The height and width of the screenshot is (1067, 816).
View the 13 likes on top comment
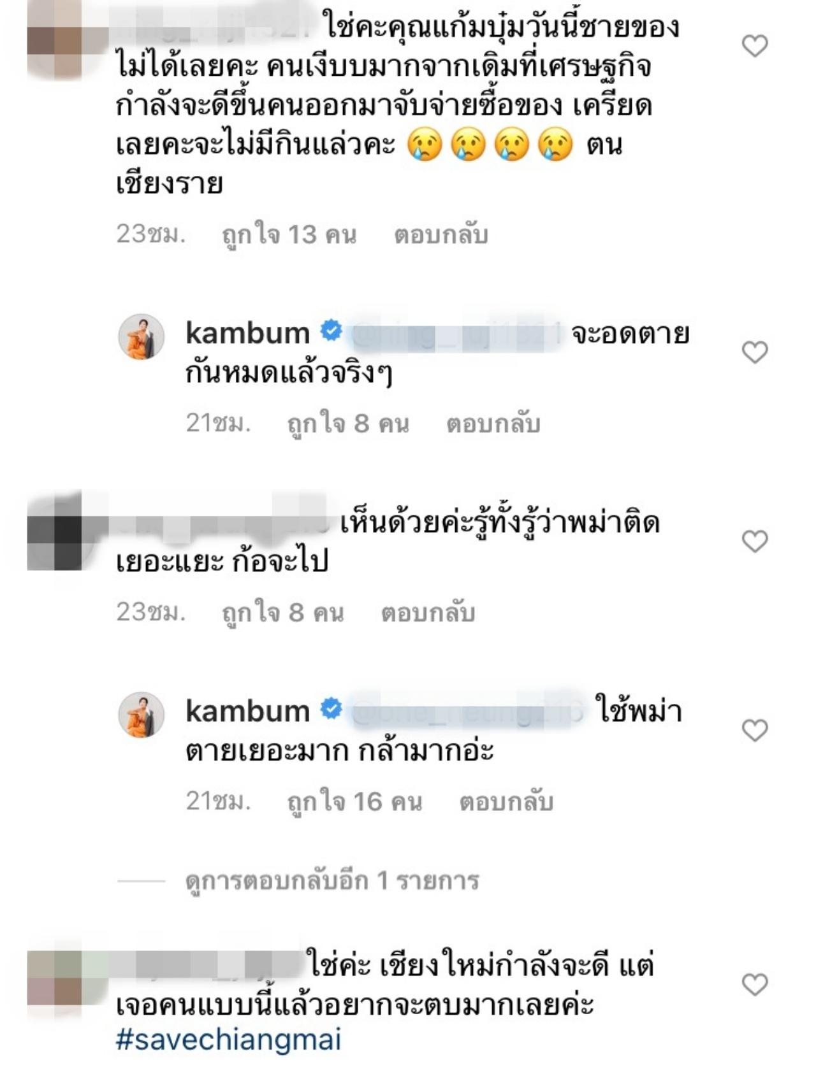(x=289, y=235)
